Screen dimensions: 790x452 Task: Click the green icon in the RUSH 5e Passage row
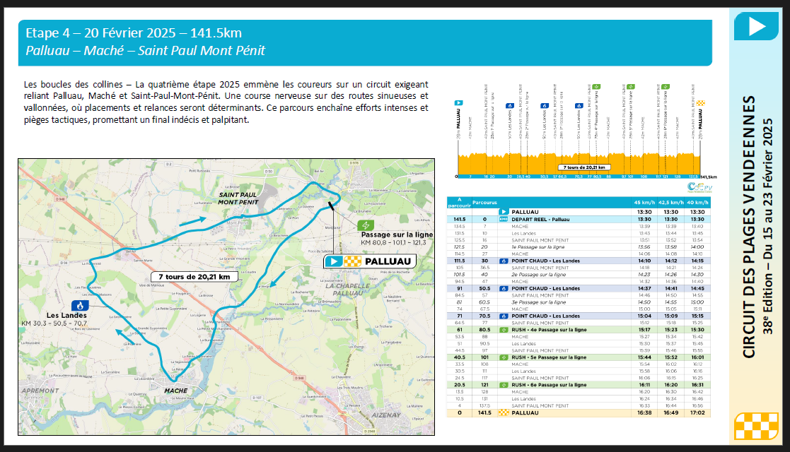504,357
